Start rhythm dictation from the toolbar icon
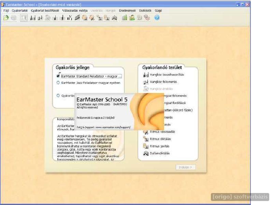This screenshot has width=273, height=205. (x=99, y=18)
